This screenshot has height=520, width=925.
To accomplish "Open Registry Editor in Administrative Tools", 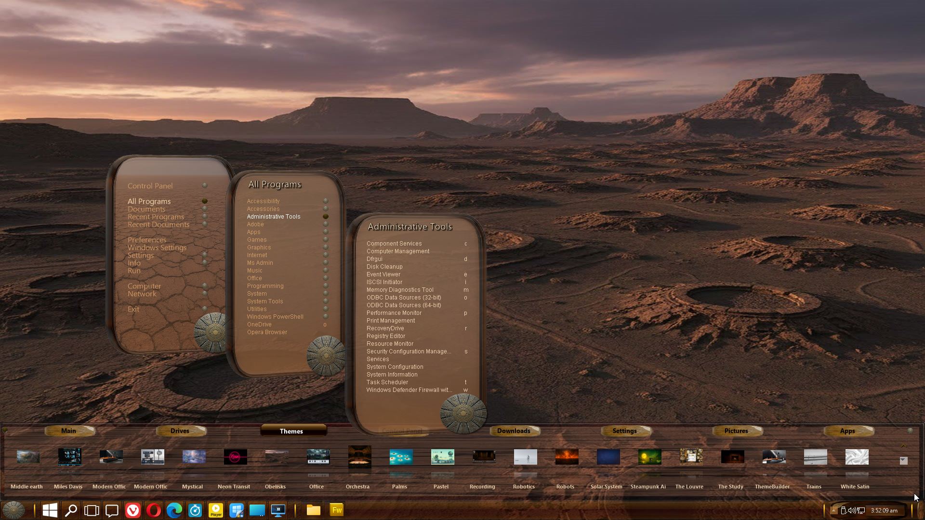I will click(386, 336).
